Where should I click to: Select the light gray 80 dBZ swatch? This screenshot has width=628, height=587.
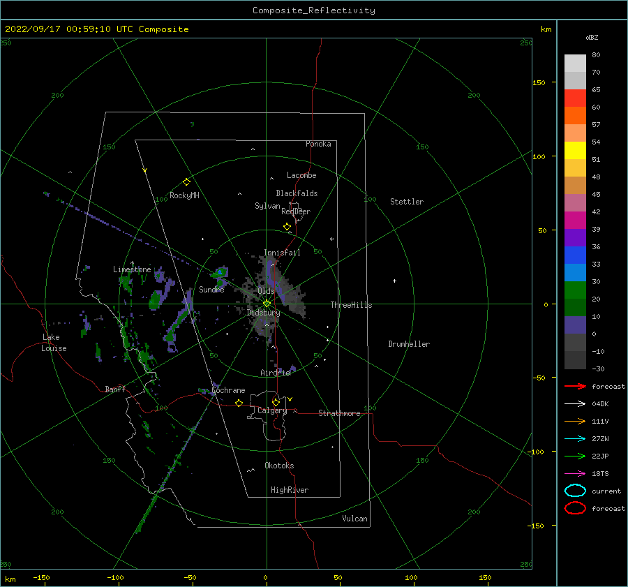575,64
